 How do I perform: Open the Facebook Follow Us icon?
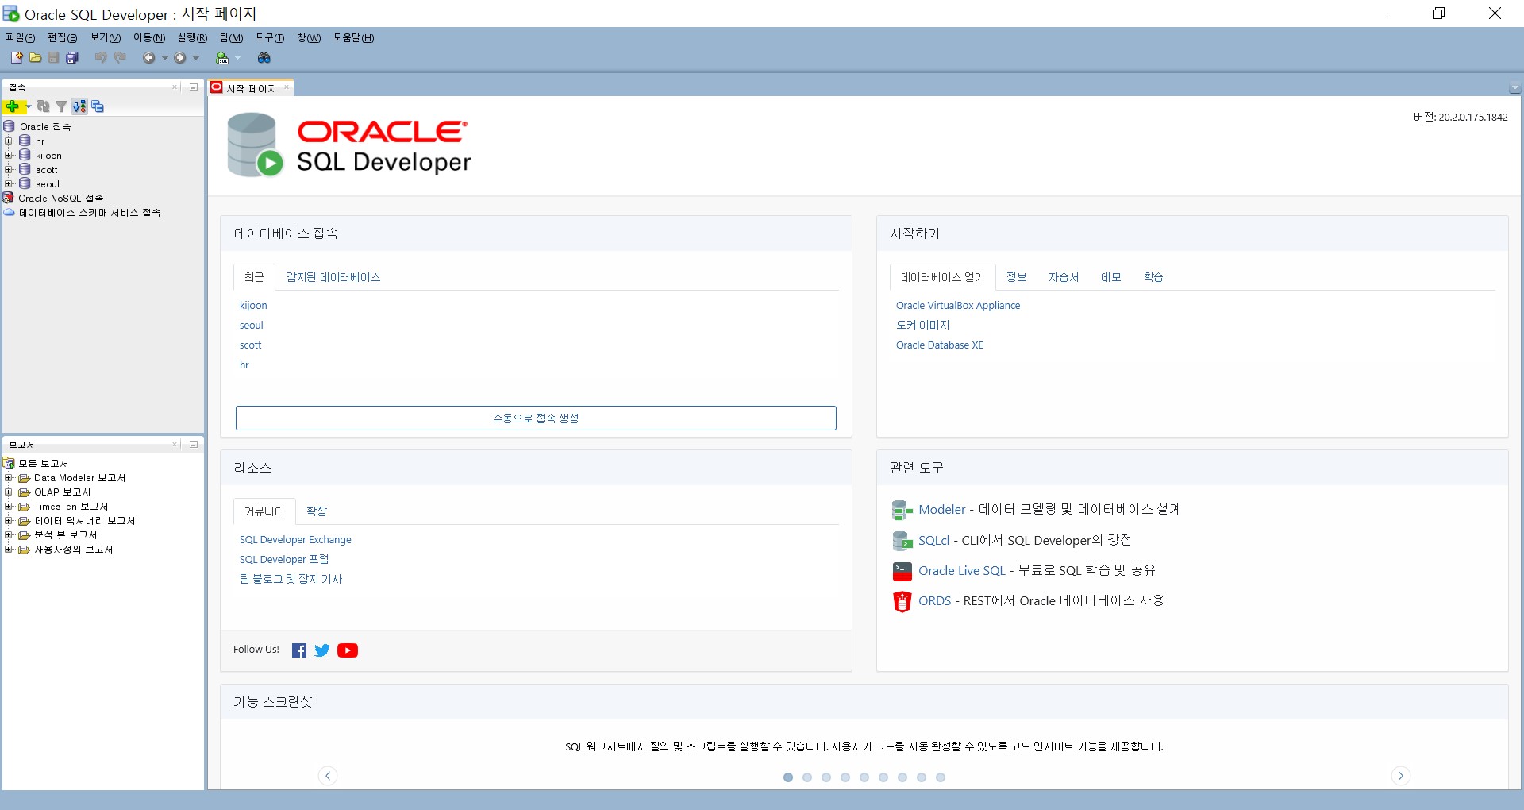pos(299,650)
